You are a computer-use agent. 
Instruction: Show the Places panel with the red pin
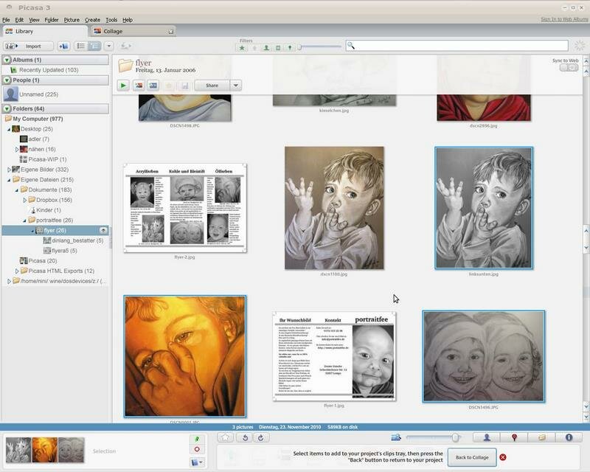point(514,437)
